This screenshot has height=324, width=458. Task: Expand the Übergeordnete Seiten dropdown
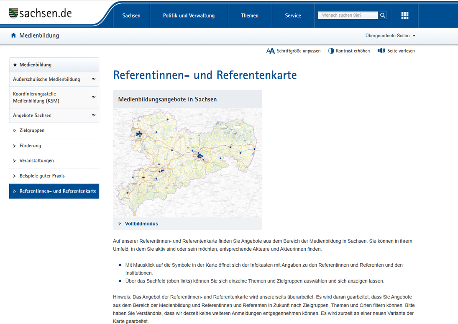point(390,36)
